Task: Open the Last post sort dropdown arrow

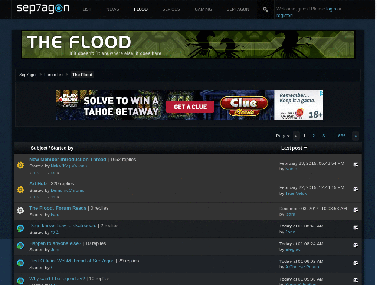Action: [305, 147]
